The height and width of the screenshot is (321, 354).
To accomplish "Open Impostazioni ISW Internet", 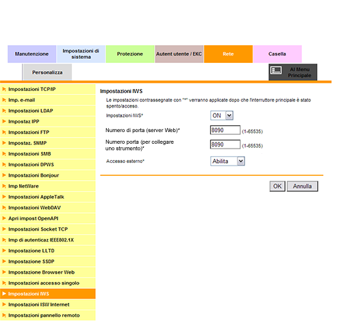I will point(48,305).
